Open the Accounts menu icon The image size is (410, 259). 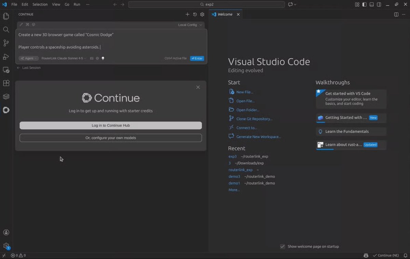coord(6,232)
